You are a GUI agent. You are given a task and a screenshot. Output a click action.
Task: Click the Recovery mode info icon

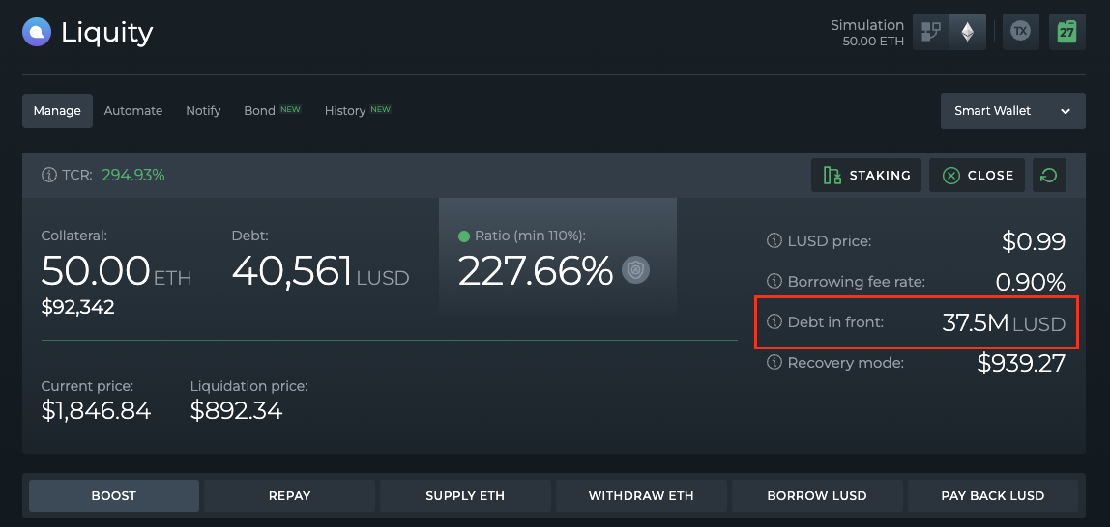click(774, 363)
